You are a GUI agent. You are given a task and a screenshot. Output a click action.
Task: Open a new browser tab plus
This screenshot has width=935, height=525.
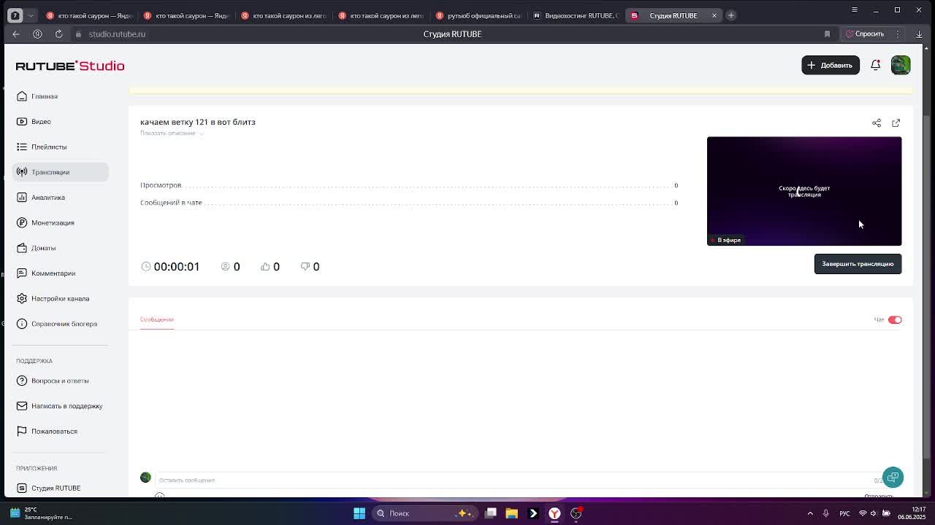pyautogui.click(x=730, y=15)
